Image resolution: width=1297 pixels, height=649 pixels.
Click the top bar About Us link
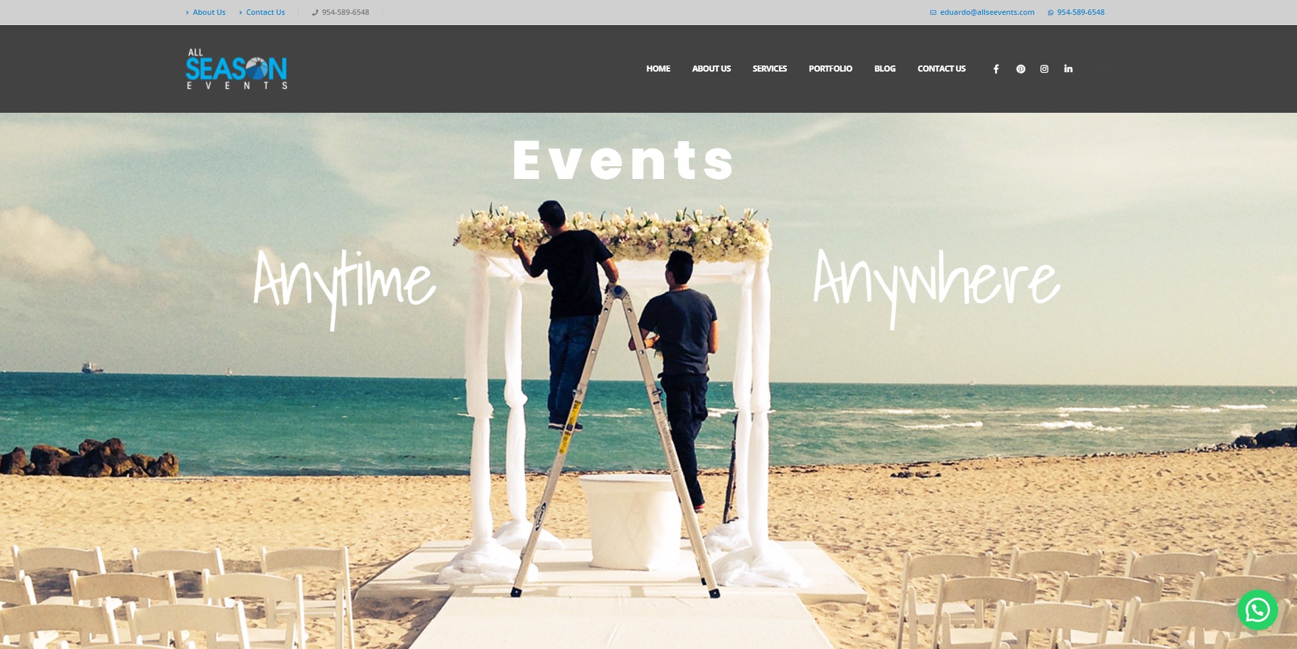206,12
